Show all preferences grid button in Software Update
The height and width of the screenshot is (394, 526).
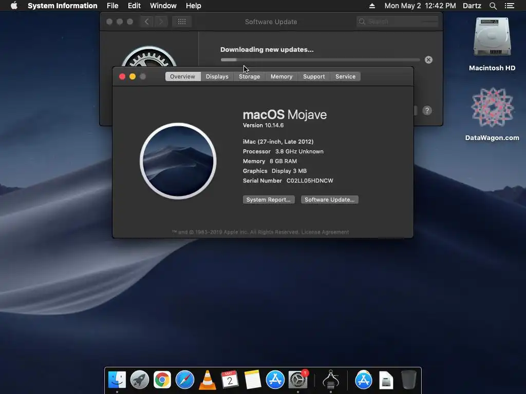[x=182, y=22]
